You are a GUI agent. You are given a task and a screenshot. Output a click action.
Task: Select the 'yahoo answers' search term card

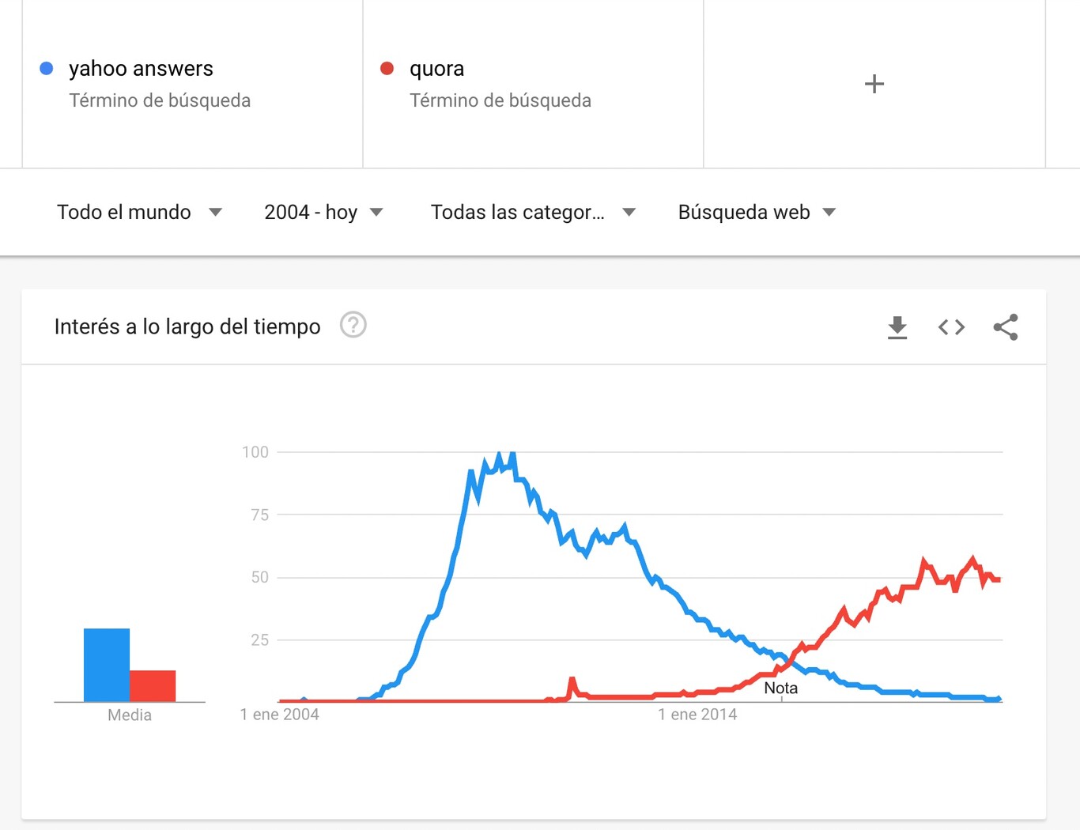pos(190,83)
